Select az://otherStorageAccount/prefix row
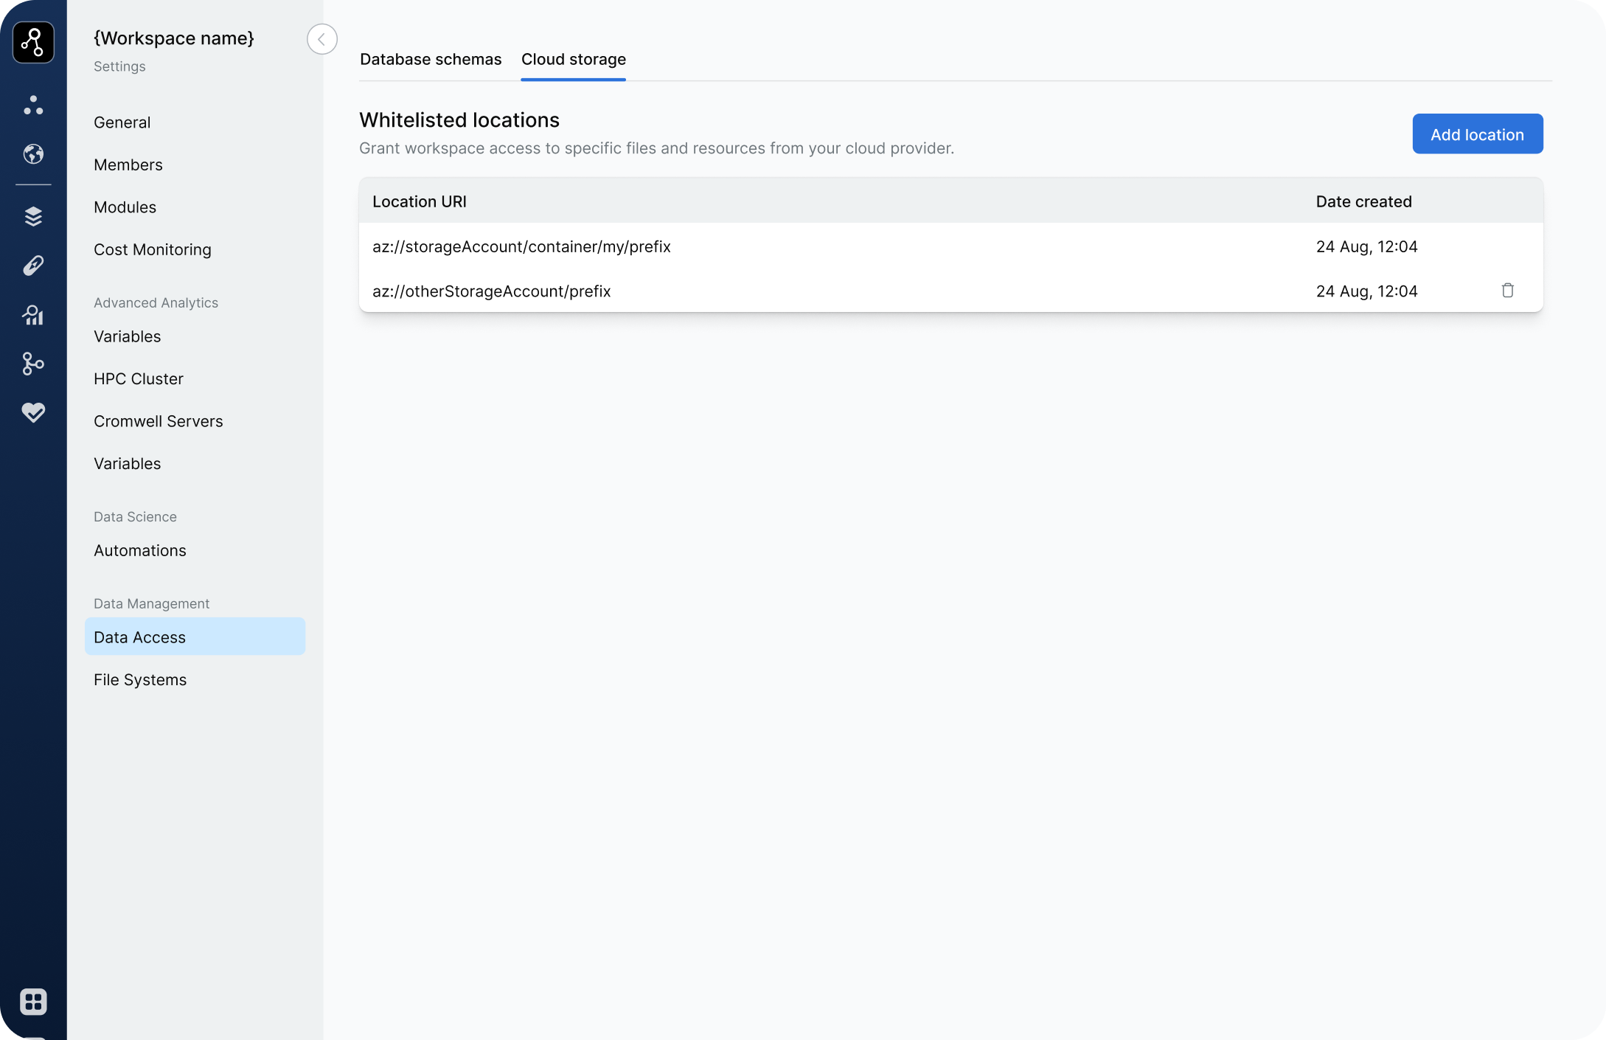 pos(951,291)
